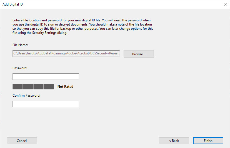This screenshot has height=148, width=230.
Task: Click the Browse... button
Action: click(139, 54)
